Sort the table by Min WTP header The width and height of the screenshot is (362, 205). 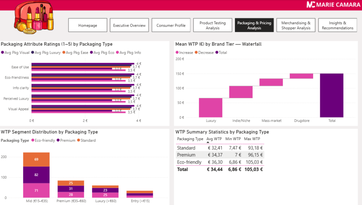(233, 139)
